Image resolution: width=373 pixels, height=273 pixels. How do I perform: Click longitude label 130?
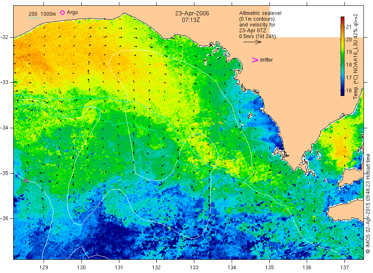(x=81, y=268)
